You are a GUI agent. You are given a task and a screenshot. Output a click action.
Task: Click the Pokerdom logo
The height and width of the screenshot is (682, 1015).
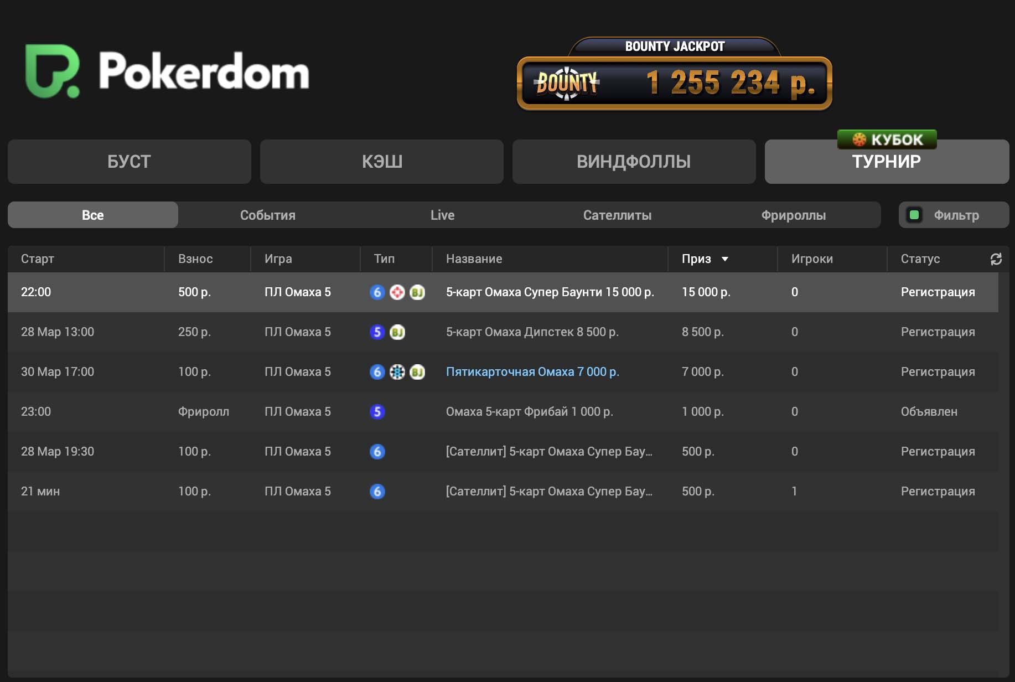pos(167,72)
